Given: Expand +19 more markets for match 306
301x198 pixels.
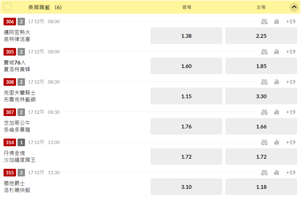Looking at the screenshot, I should (x=291, y=21).
